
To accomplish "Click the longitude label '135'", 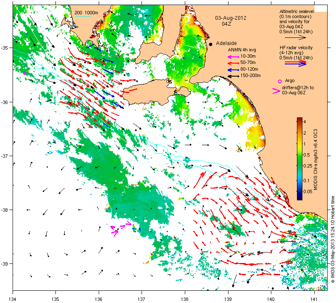I will point(56,299).
